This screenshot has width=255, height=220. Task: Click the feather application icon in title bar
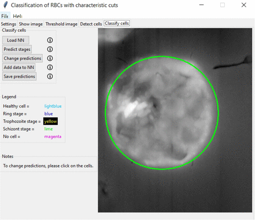tap(6, 5)
